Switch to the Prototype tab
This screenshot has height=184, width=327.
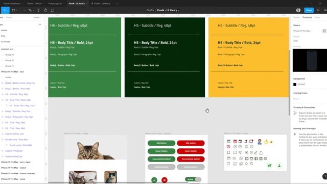(307, 17)
